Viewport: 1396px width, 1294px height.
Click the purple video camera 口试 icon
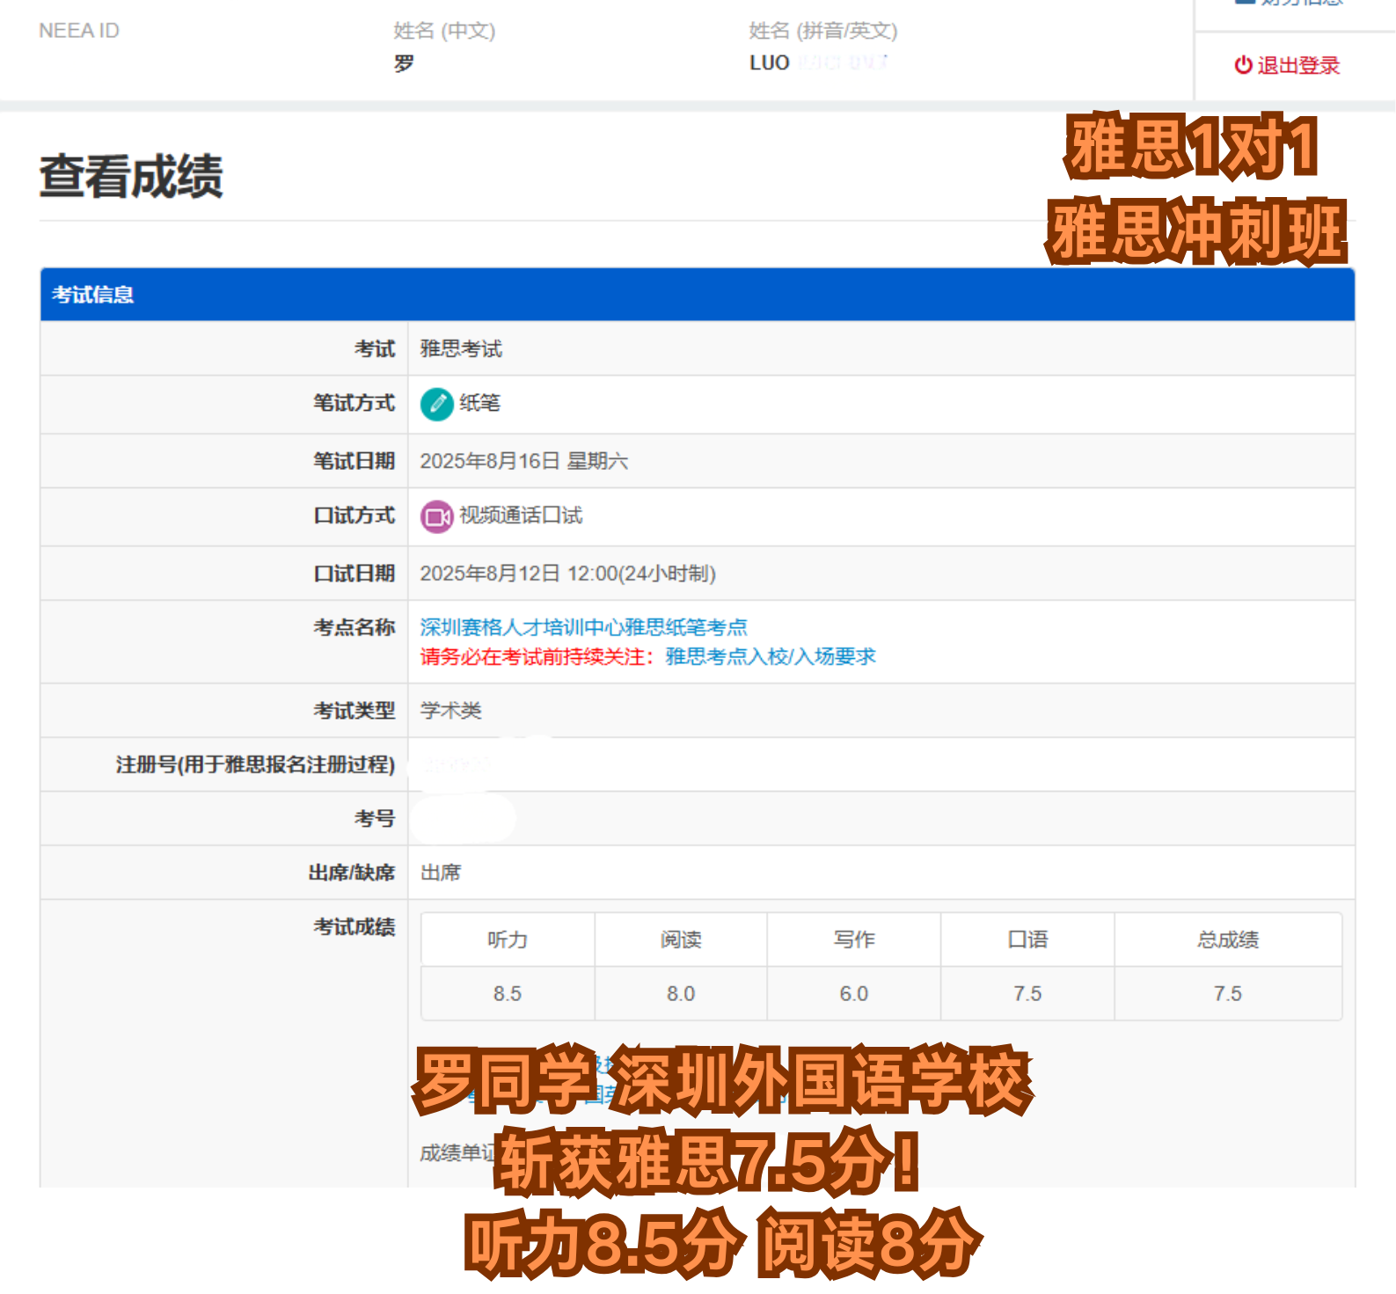tap(436, 516)
